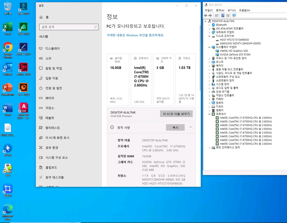Click Device Manager's forward arrow toolbar icon

(x=210, y=15)
